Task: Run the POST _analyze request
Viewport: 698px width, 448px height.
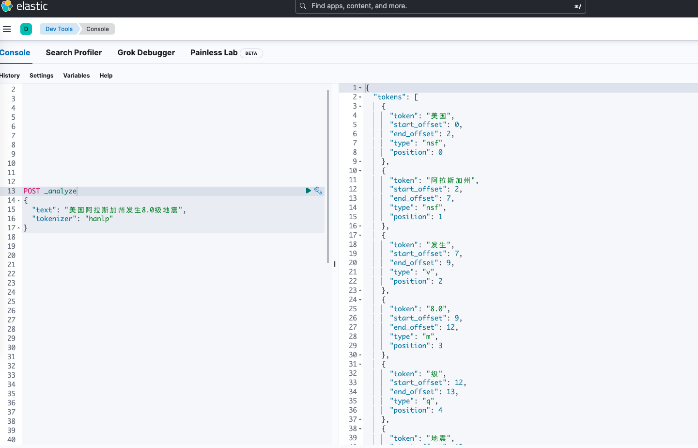Action: point(308,191)
